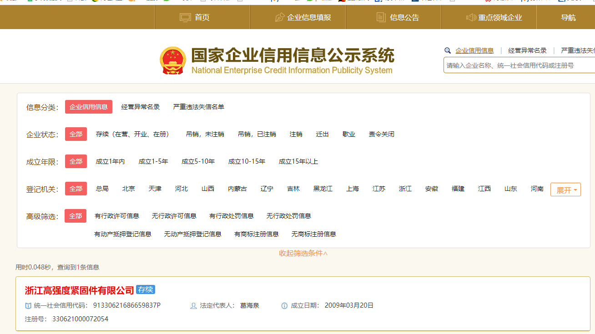Focus the enterprise name search input
This screenshot has width=595, height=334.
pyautogui.click(x=519, y=65)
